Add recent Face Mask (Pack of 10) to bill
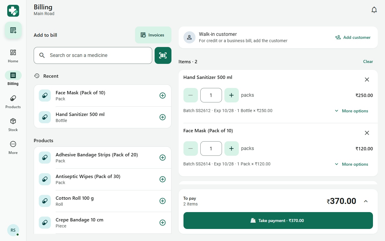 [162, 95]
